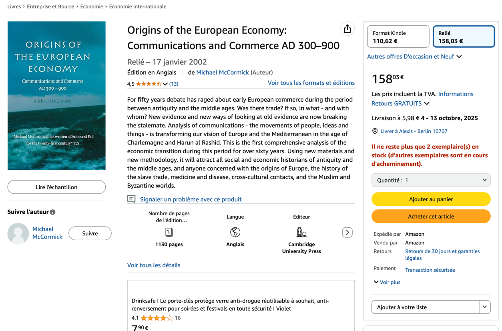
Task: Click the location pin delivery icon
Action: click(375, 131)
